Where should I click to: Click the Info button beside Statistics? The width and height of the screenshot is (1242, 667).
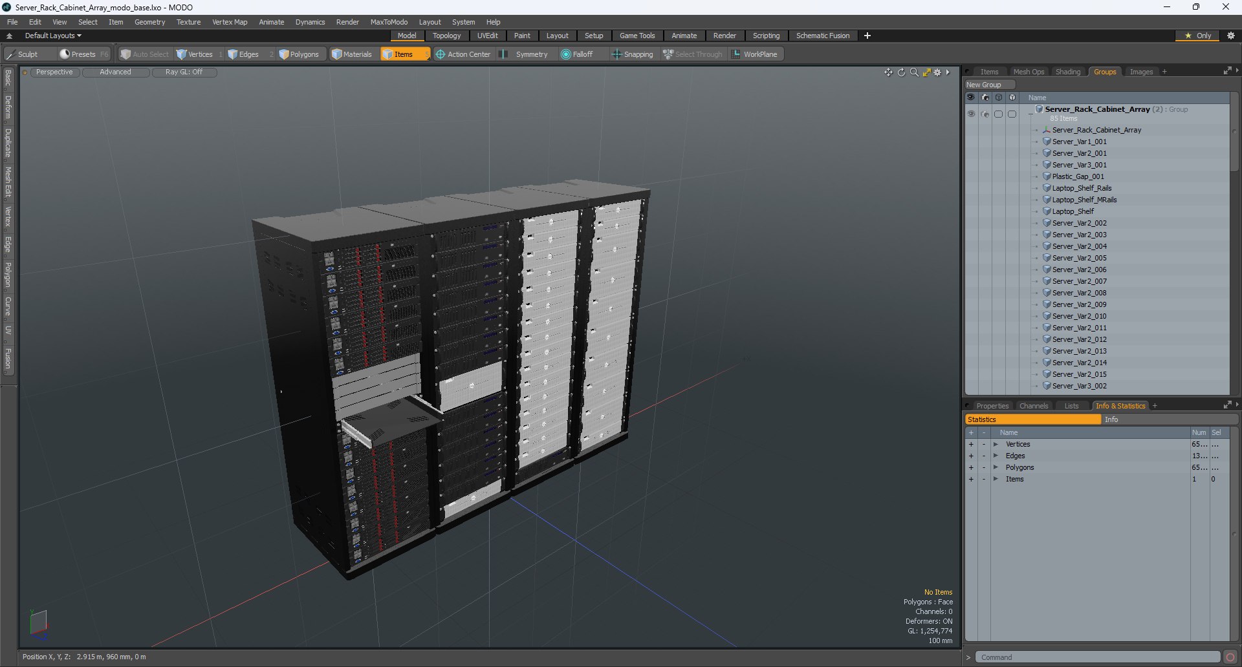(x=1170, y=419)
